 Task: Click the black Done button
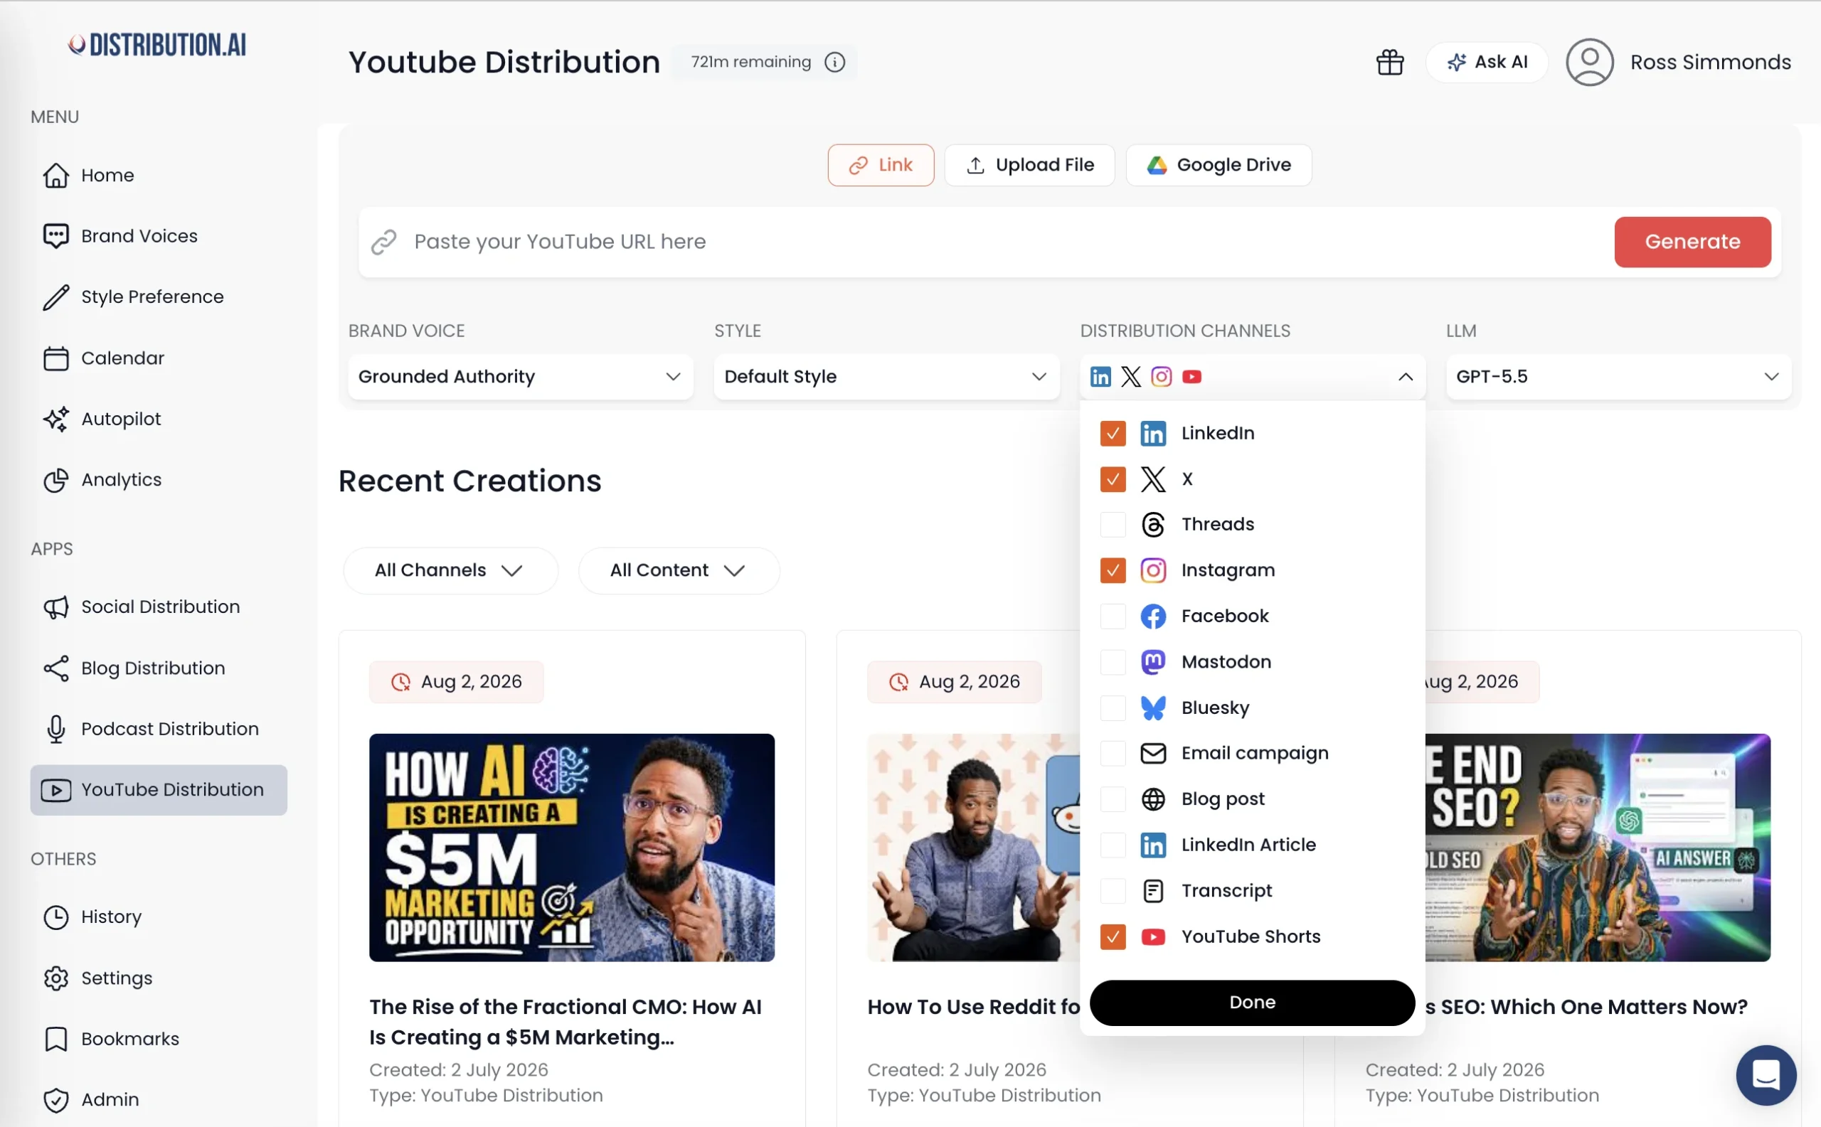[x=1252, y=1003]
